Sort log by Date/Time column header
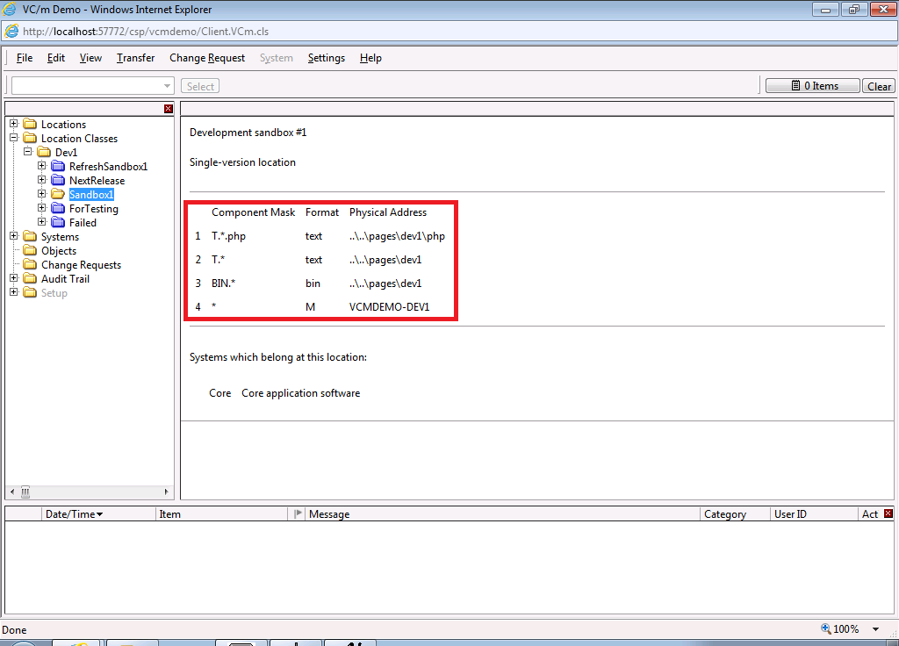The width and height of the screenshot is (899, 646). pyautogui.click(x=74, y=514)
